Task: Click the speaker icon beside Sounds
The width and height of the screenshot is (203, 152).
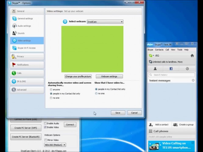Action: click(x=14, y=33)
